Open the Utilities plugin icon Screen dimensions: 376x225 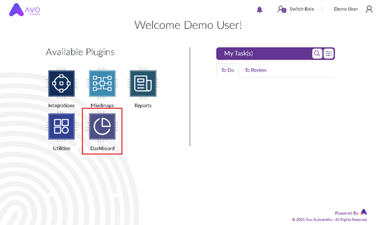pos(61,126)
